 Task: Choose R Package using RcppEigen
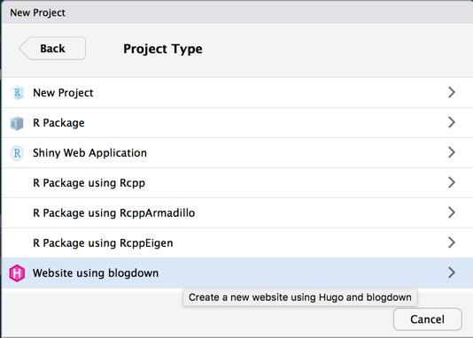[237, 242]
